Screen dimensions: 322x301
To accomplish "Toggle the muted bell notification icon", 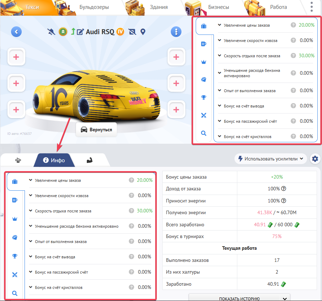I will [52, 32].
